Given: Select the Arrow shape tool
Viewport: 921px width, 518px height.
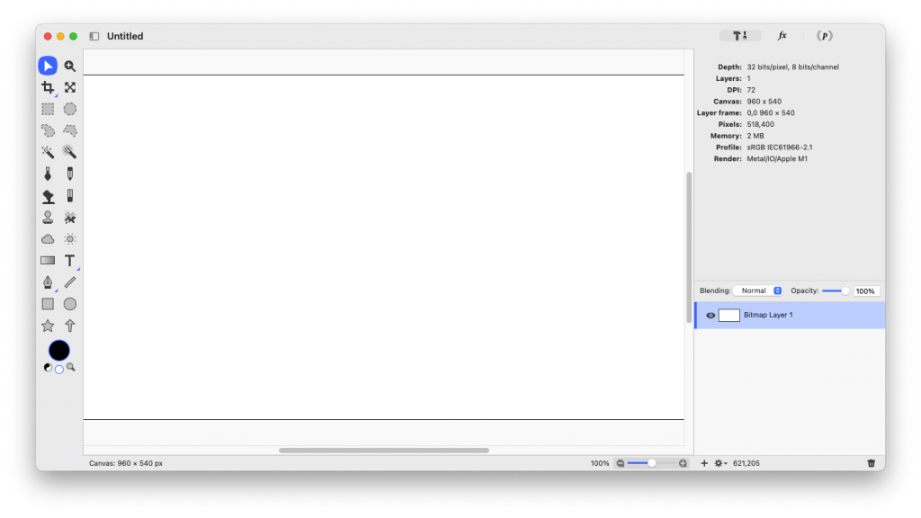Looking at the screenshot, I should 70,326.
